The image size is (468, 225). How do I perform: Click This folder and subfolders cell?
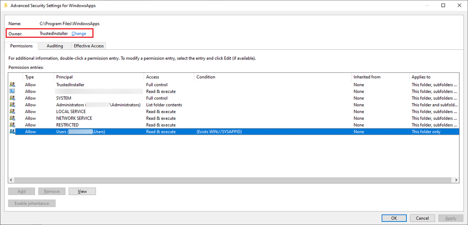click(435, 105)
